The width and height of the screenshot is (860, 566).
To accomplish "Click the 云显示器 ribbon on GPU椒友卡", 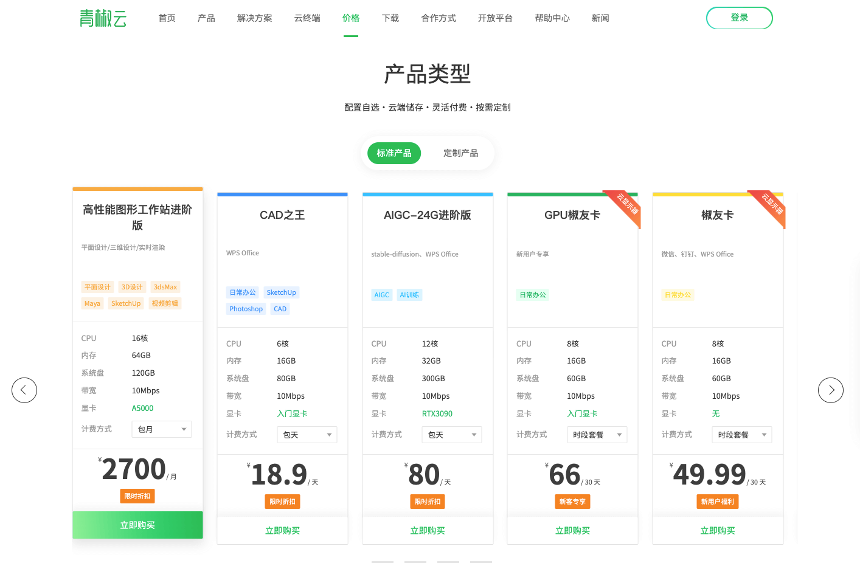I will (x=627, y=204).
